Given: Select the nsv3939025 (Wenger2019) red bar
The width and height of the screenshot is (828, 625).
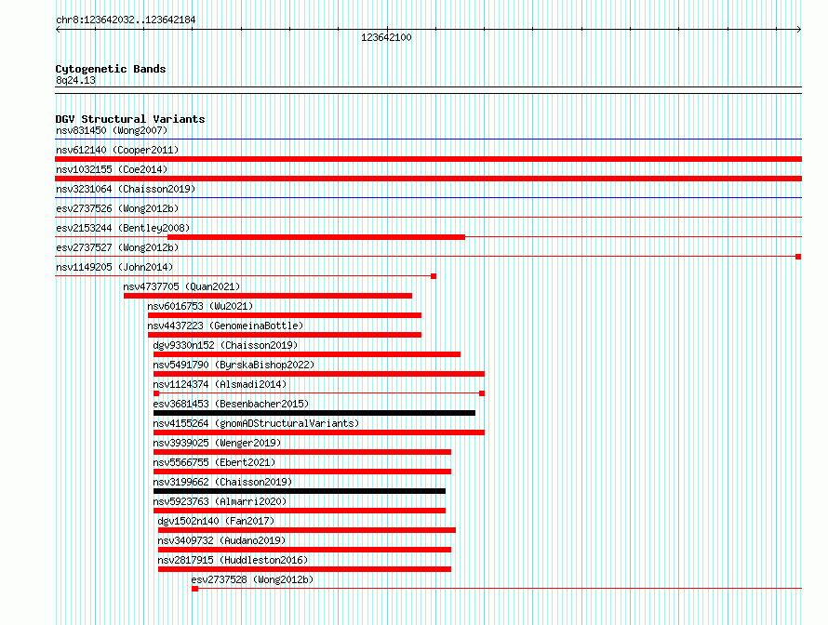Looking at the screenshot, I should coord(302,452).
